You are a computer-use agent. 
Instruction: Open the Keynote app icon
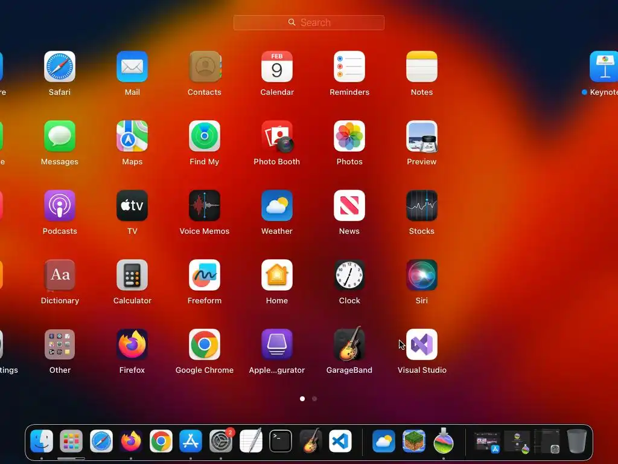[x=604, y=66]
